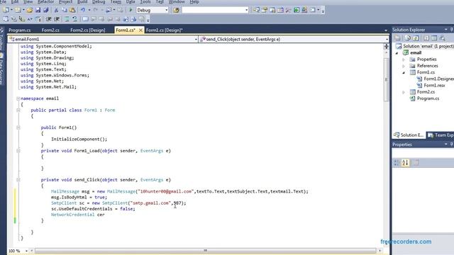Collapse the namespace email code block
This screenshot has height=255, width=454.
(18, 98)
